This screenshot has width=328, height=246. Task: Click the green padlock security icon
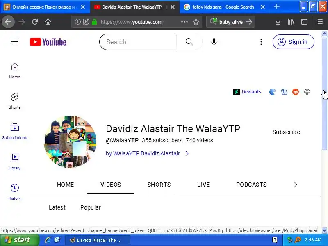94,22
